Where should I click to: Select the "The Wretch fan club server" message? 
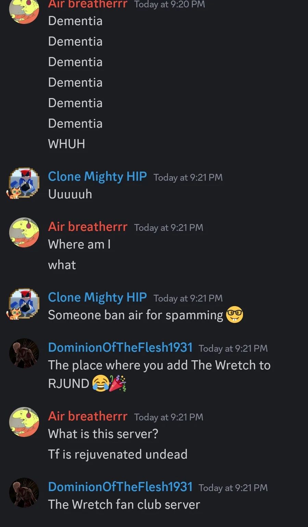[x=124, y=505]
